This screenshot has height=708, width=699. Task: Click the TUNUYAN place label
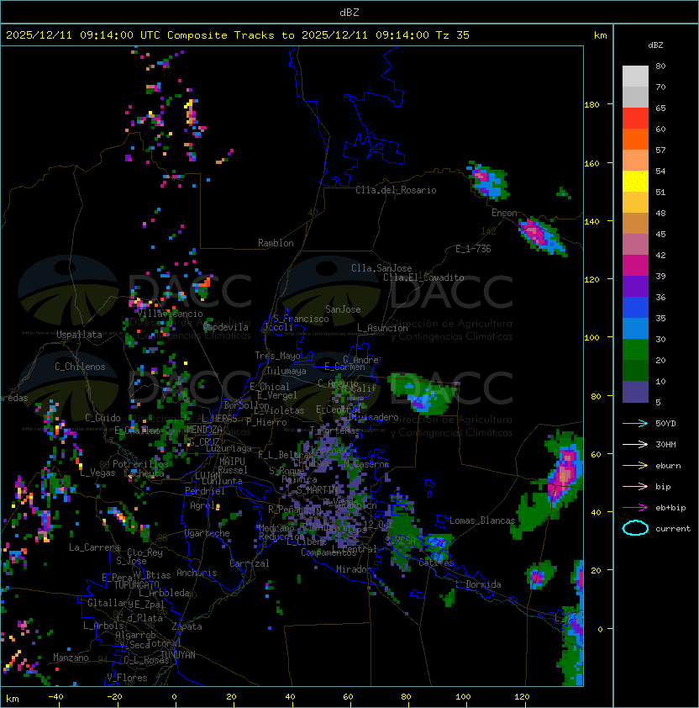click(x=178, y=655)
